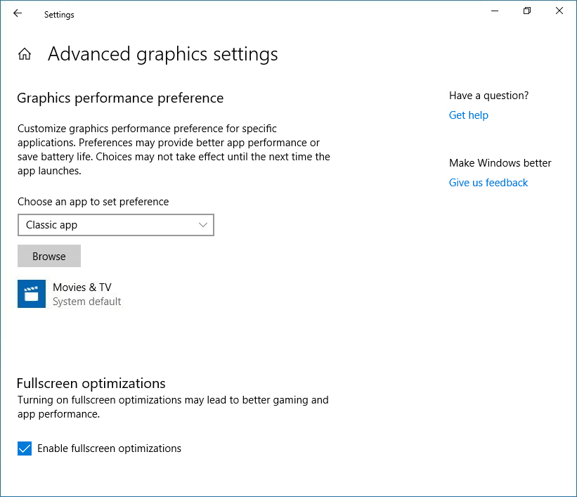Click the Browse button

pyautogui.click(x=49, y=256)
